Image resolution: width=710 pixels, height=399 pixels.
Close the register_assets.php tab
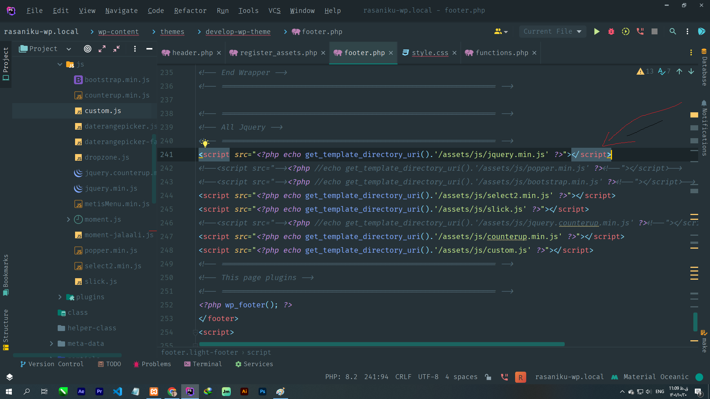point(323,53)
